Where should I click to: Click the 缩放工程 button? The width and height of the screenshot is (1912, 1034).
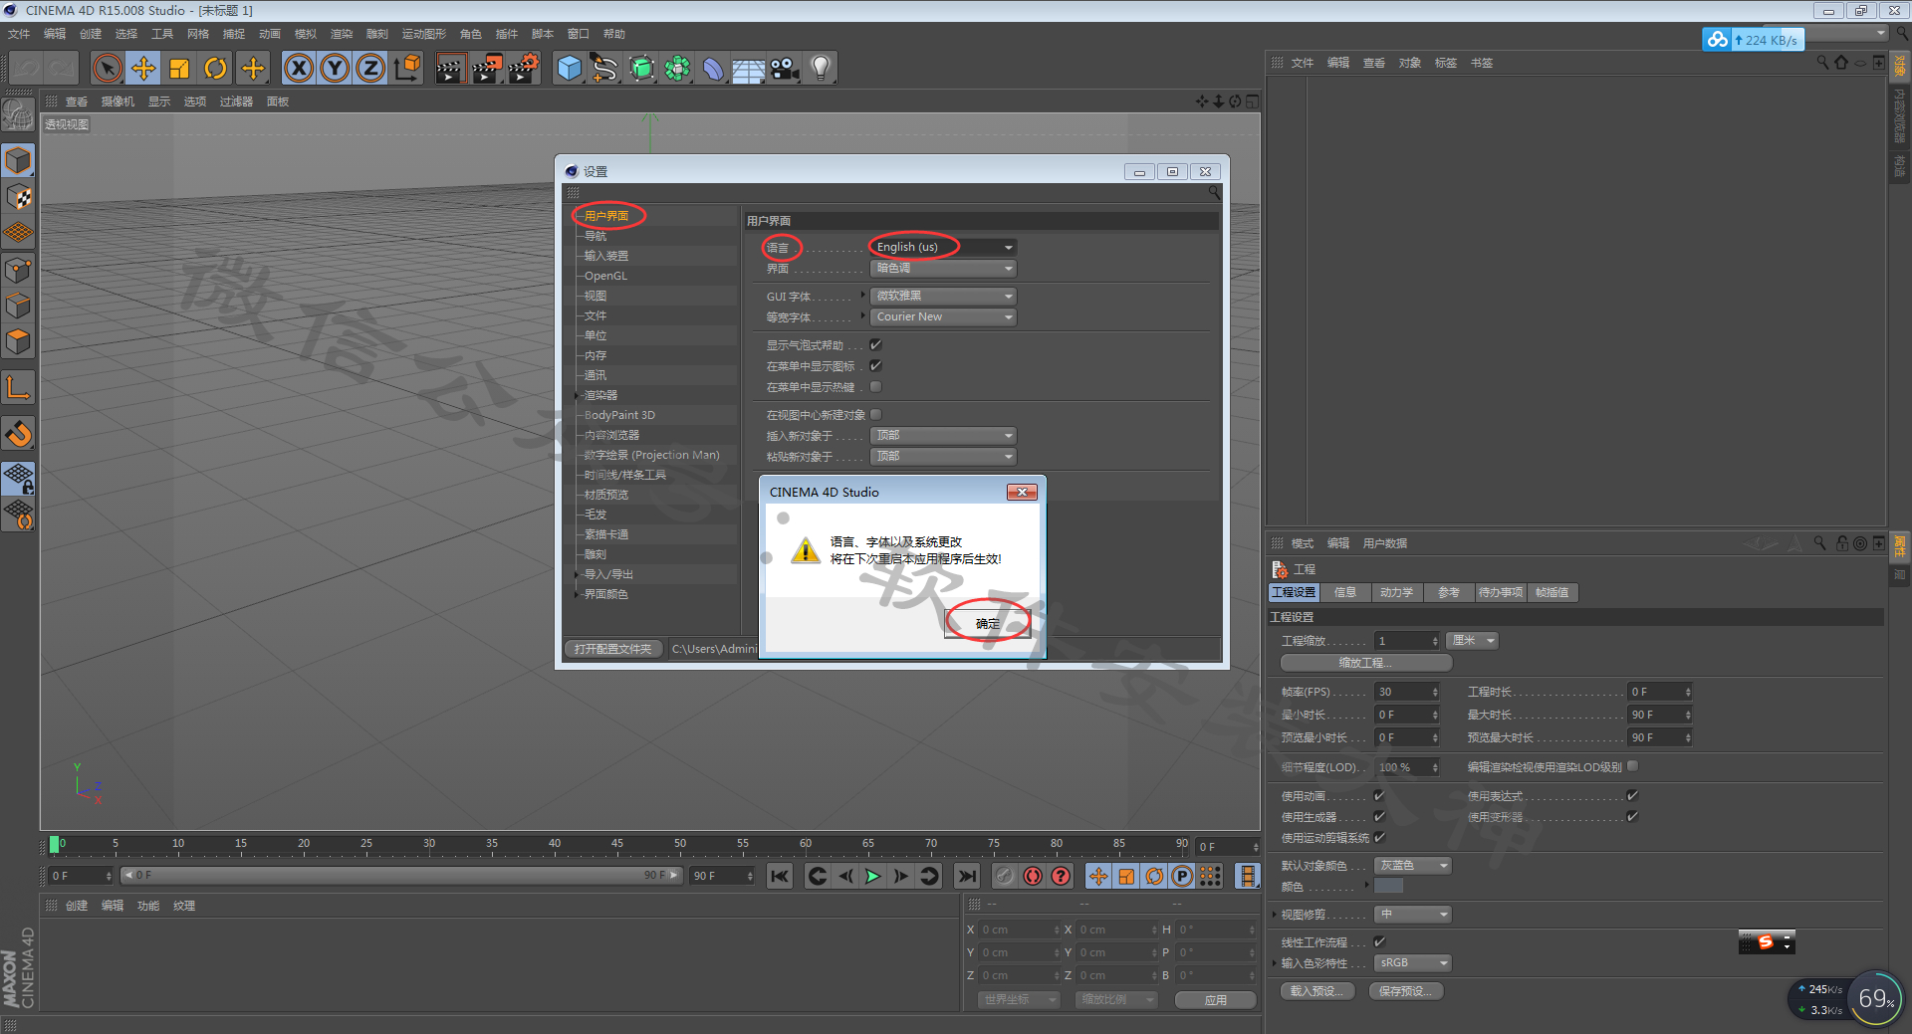[1365, 662]
